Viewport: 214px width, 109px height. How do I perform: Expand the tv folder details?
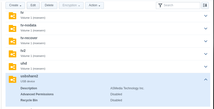[206, 16]
